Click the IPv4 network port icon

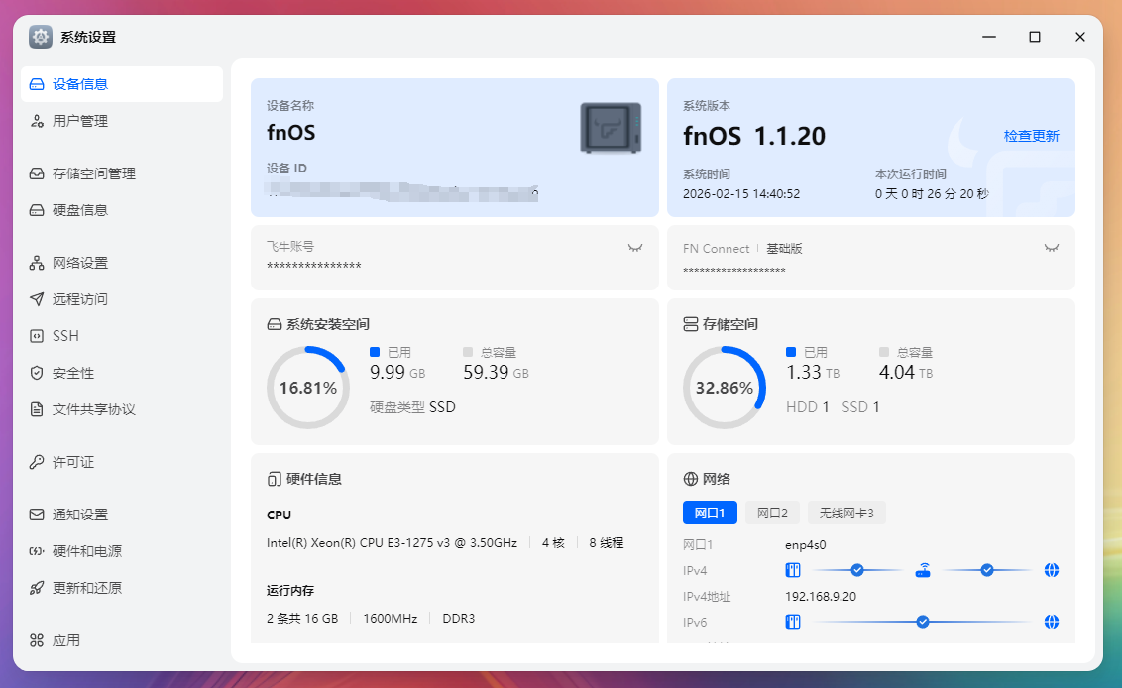click(793, 571)
